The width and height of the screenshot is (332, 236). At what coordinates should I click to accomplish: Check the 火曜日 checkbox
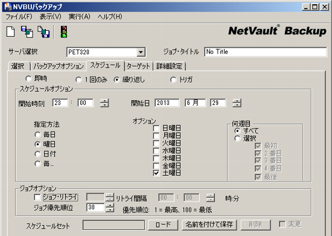click(156, 143)
